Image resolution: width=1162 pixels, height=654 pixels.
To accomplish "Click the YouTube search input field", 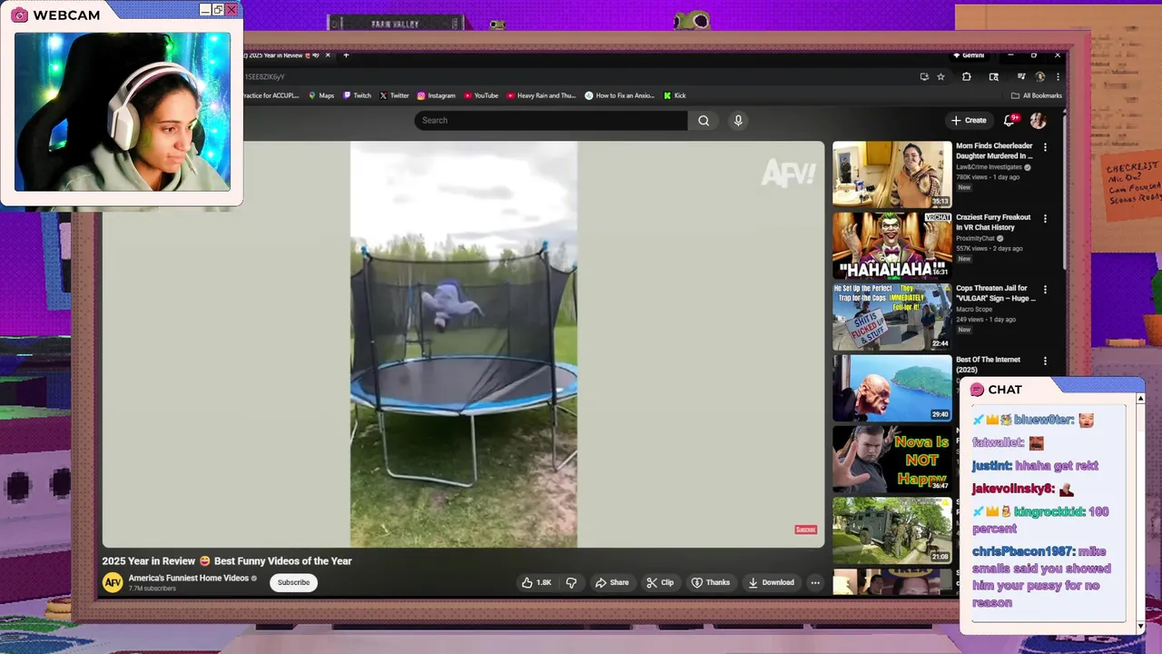I will point(551,120).
